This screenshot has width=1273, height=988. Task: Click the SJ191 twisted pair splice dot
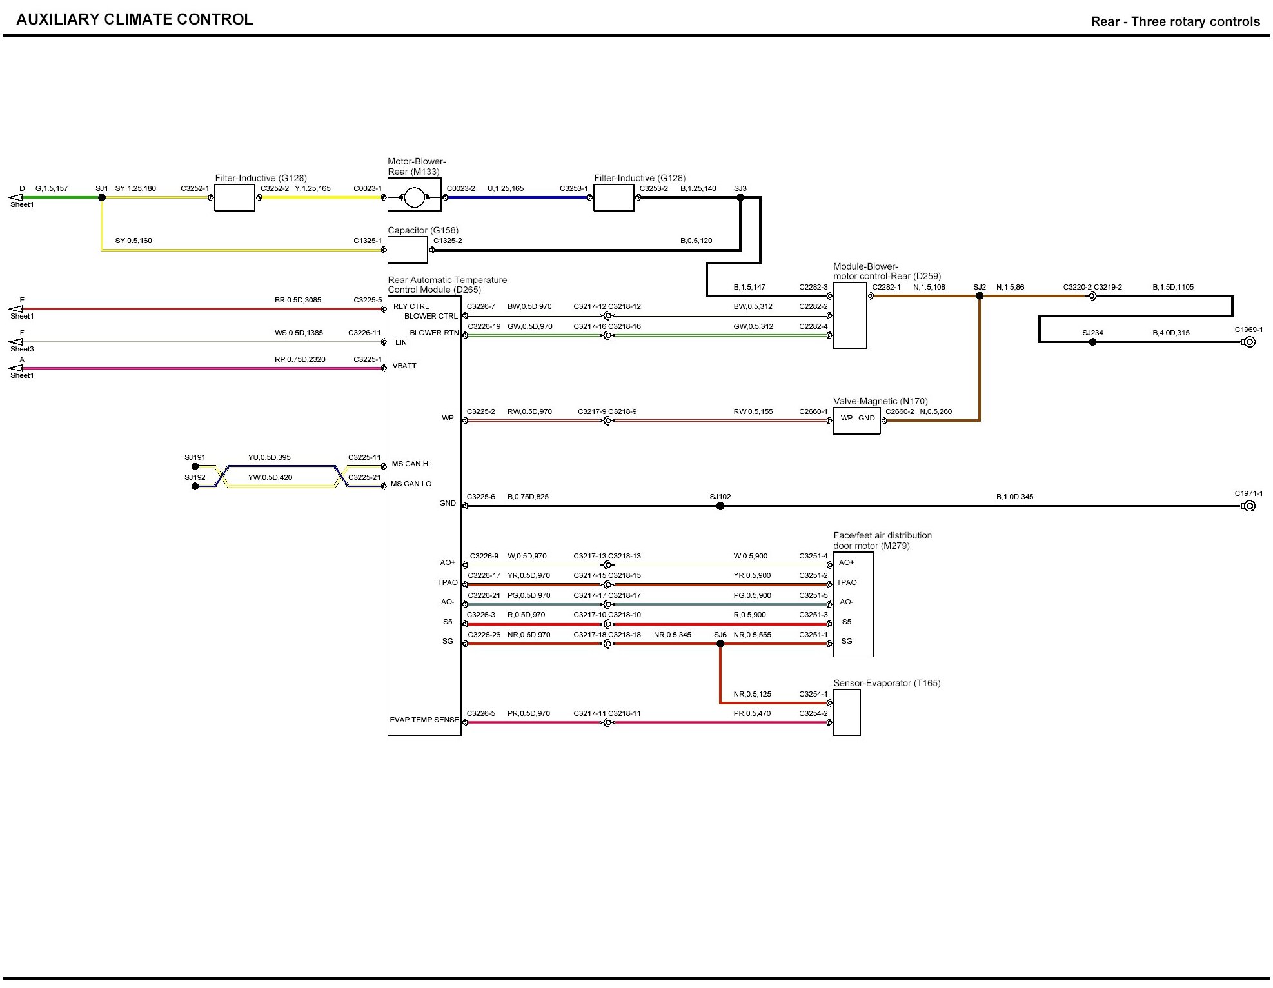click(195, 466)
